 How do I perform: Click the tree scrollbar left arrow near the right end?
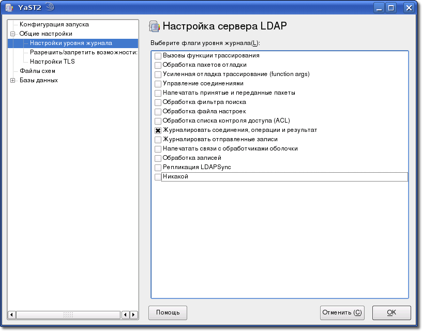click(x=126, y=314)
